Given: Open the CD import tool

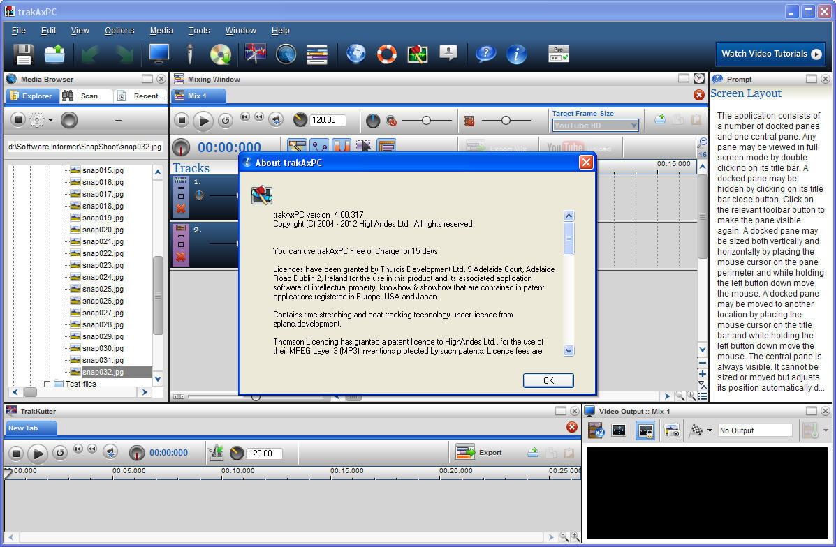Looking at the screenshot, I should (221, 54).
